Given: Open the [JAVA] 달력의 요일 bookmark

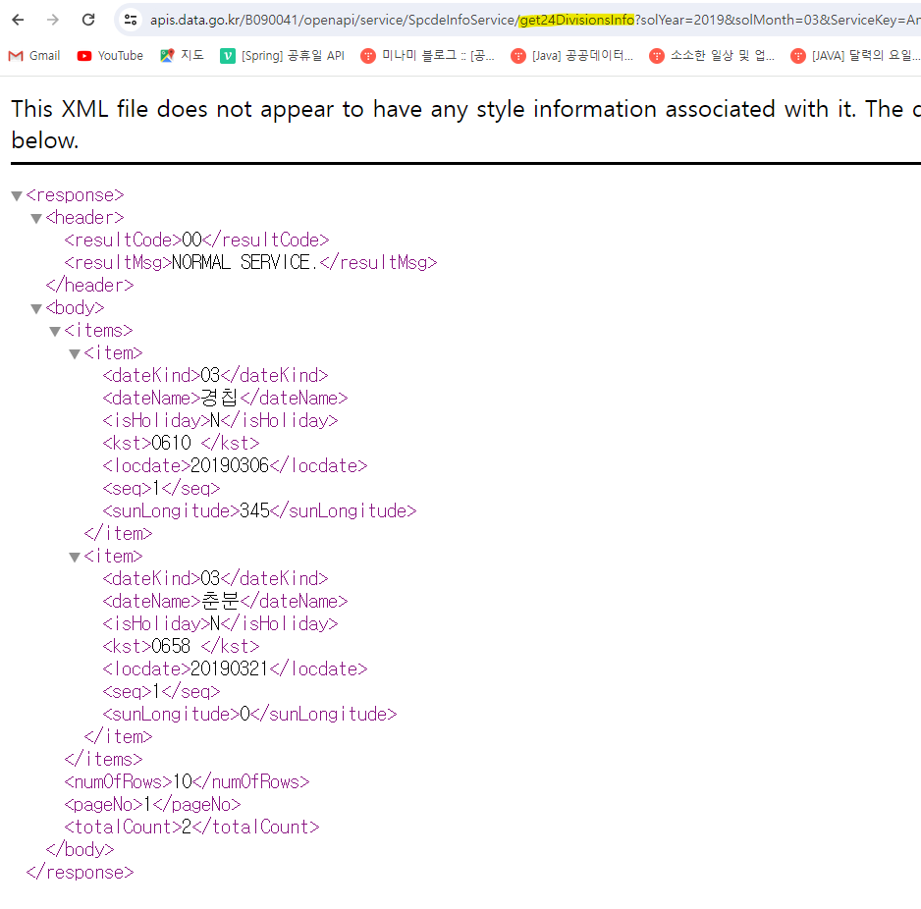Looking at the screenshot, I should click(855, 56).
